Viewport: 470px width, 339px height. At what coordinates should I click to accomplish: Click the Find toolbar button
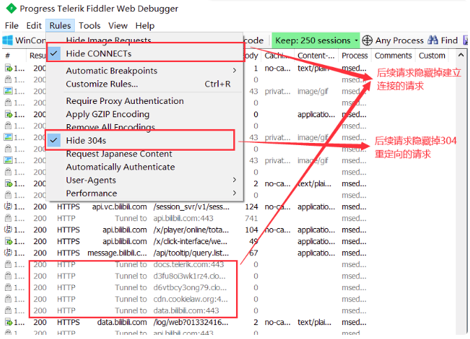coord(443,40)
